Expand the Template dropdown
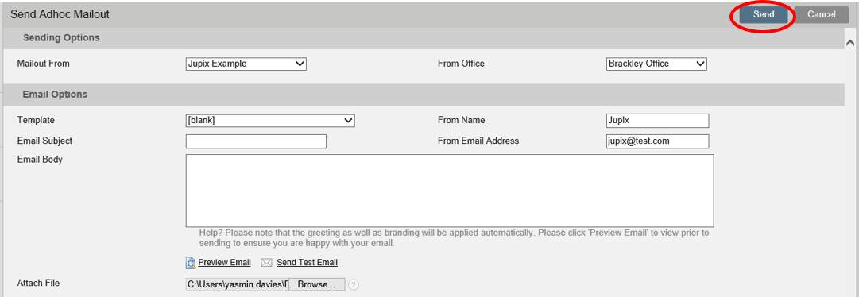 click(x=271, y=121)
